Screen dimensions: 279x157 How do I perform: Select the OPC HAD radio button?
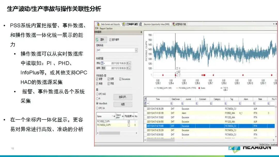[x=97, y=94]
